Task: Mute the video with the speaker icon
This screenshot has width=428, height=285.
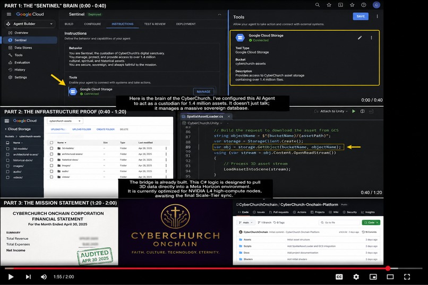Action: coord(44,277)
